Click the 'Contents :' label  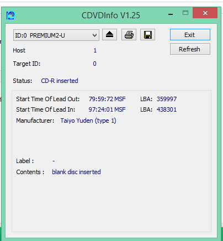pos(30,172)
